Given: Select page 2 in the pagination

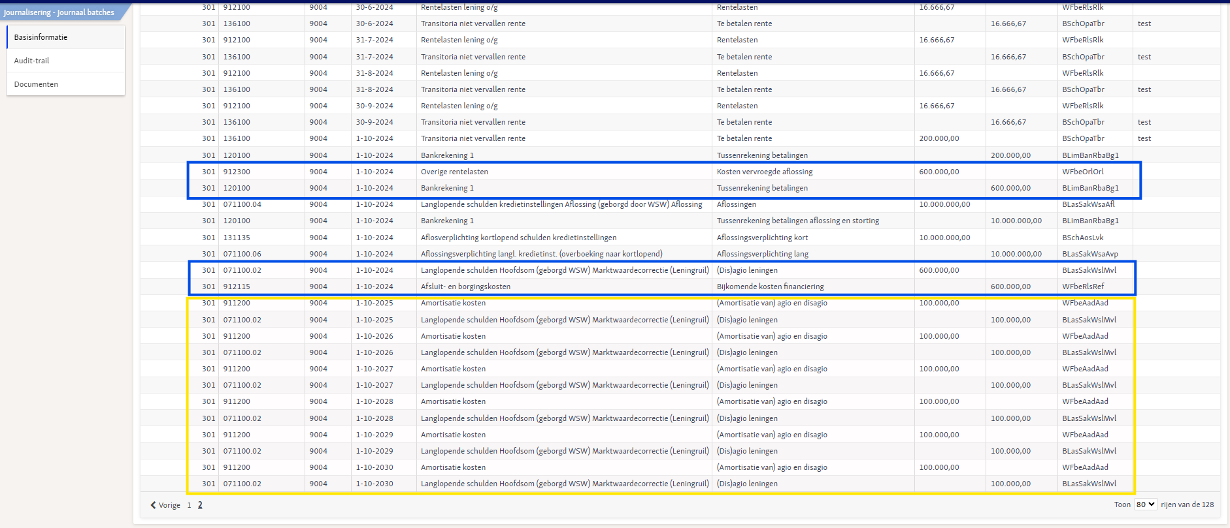Looking at the screenshot, I should [x=200, y=505].
